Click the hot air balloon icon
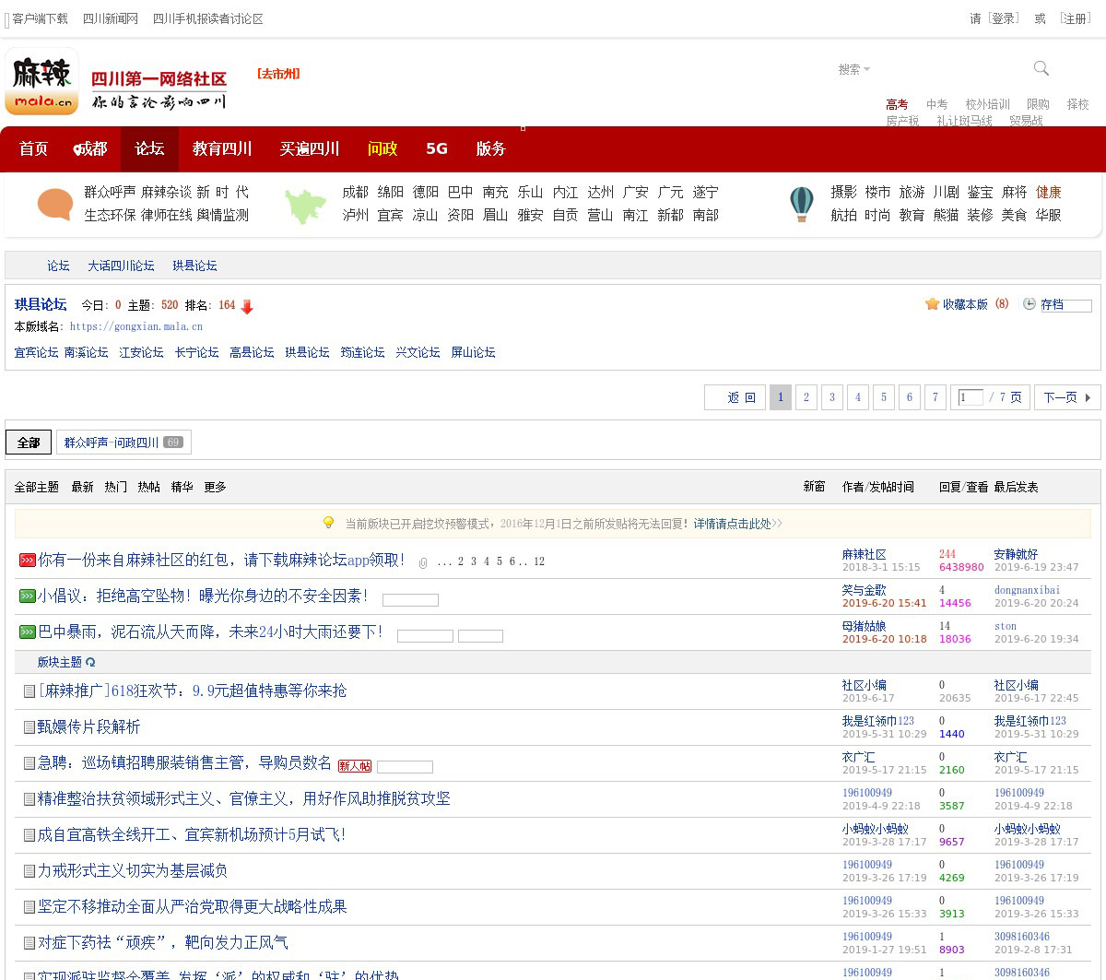Viewport: 1106px width, 980px height. pyautogui.click(x=802, y=204)
